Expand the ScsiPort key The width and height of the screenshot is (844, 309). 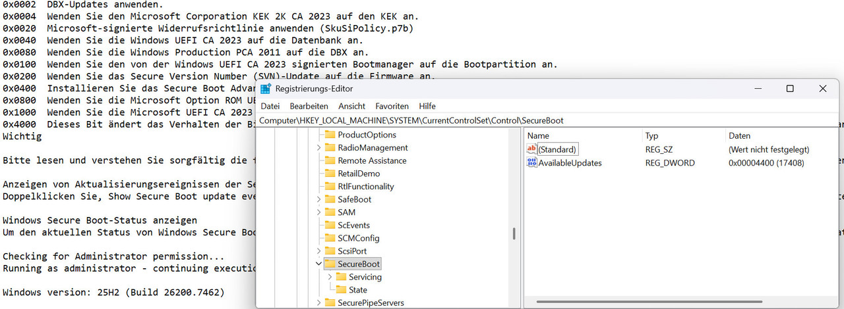319,251
